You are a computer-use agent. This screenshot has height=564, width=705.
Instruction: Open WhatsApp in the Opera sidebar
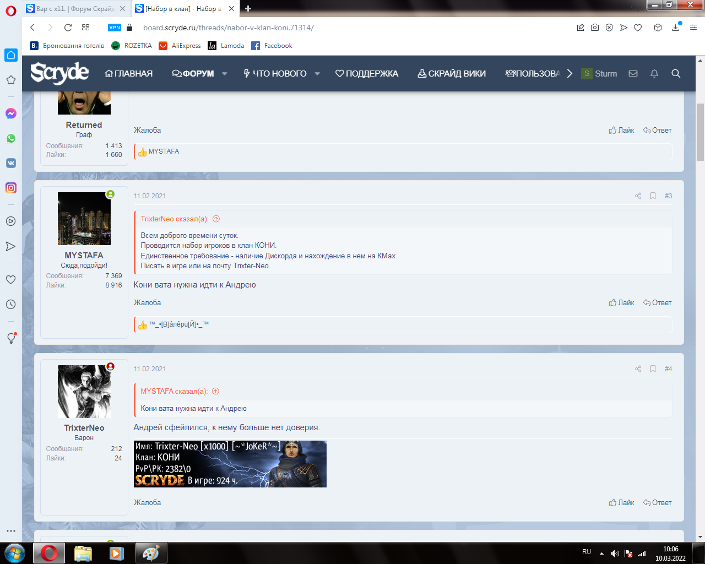point(10,138)
